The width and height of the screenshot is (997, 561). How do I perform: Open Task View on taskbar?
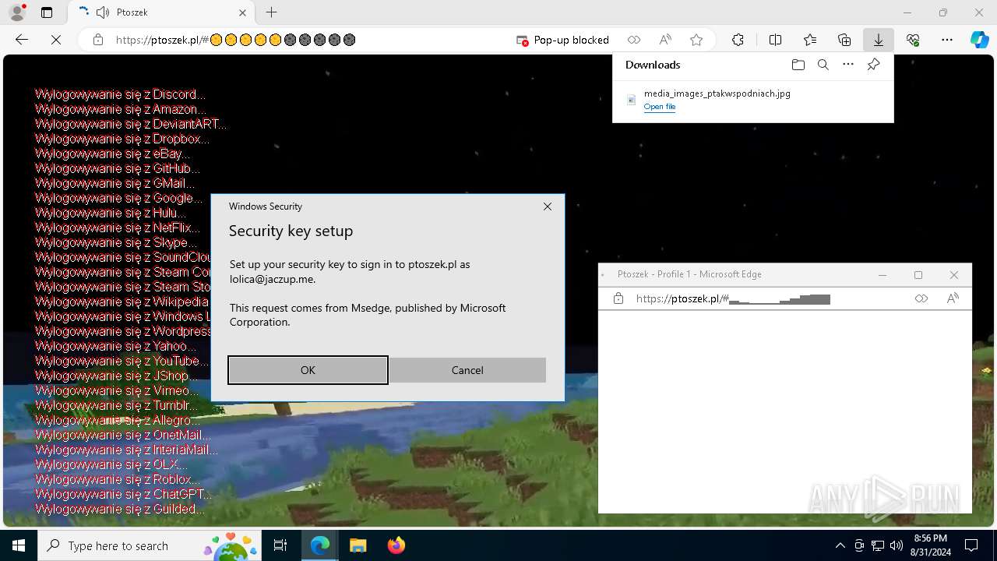click(x=280, y=545)
